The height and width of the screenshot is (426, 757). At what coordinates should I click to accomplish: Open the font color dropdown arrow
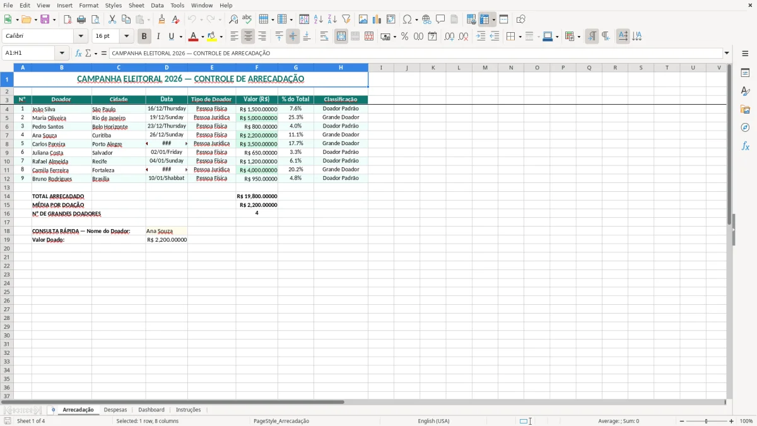coord(202,37)
